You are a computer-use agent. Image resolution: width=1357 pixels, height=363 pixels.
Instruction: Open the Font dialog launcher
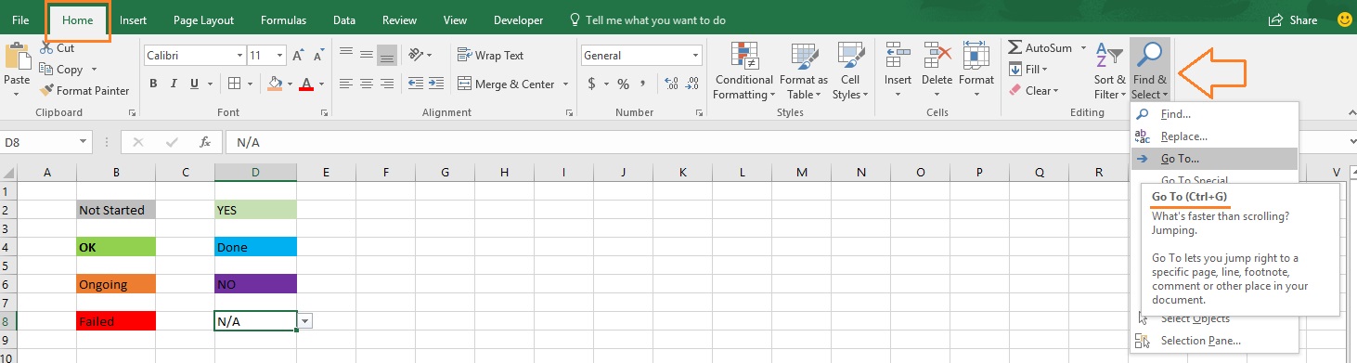pyautogui.click(x=323, y=112)
